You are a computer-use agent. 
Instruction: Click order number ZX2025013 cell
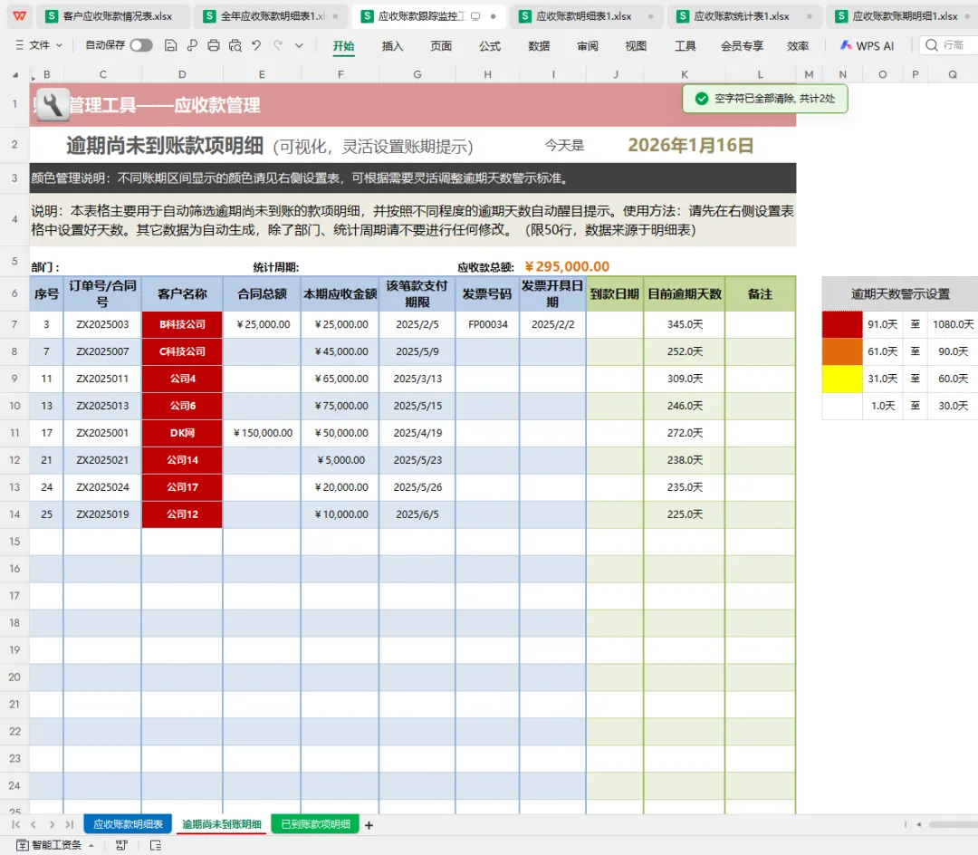pyautogui.click(x=103, y=406)
